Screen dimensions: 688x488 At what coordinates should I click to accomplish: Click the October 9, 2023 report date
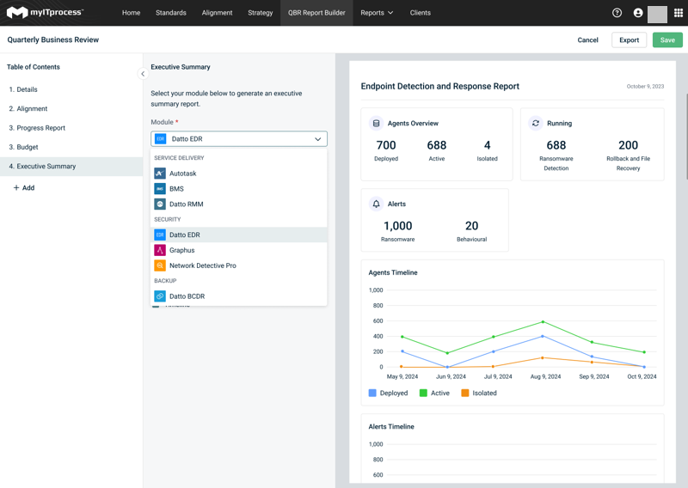(x=645, y=87)
